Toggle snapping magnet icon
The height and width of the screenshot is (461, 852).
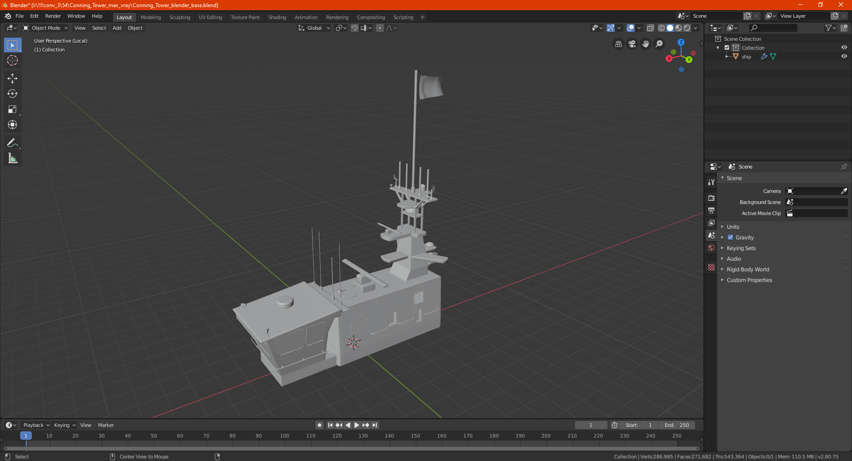pyautogui.click(x=354, y=28)
